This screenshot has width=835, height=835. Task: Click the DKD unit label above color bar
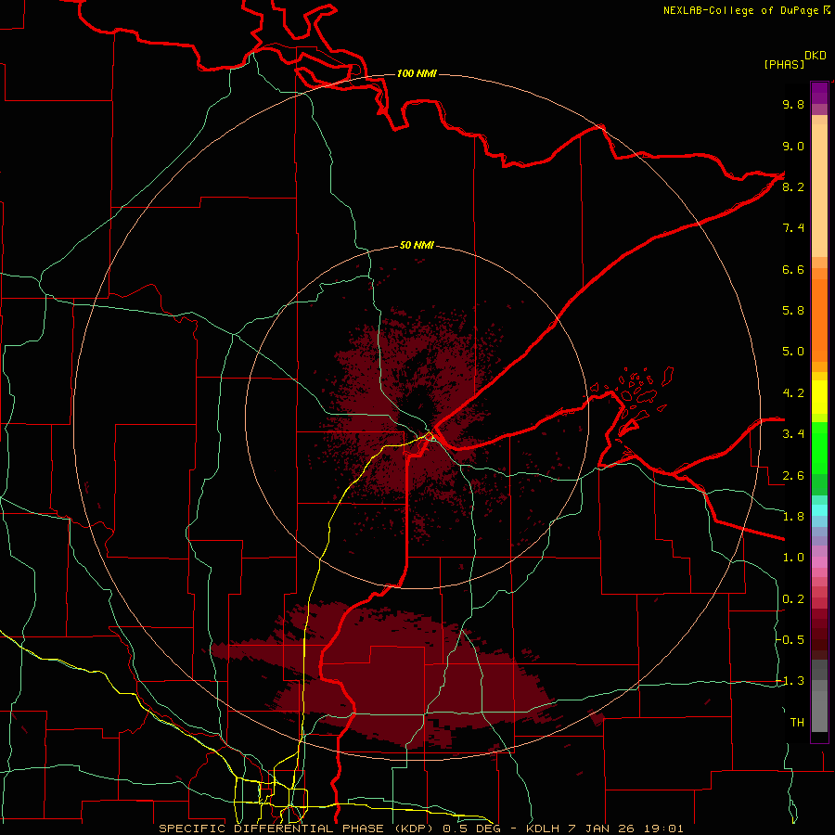pos(816,56)
